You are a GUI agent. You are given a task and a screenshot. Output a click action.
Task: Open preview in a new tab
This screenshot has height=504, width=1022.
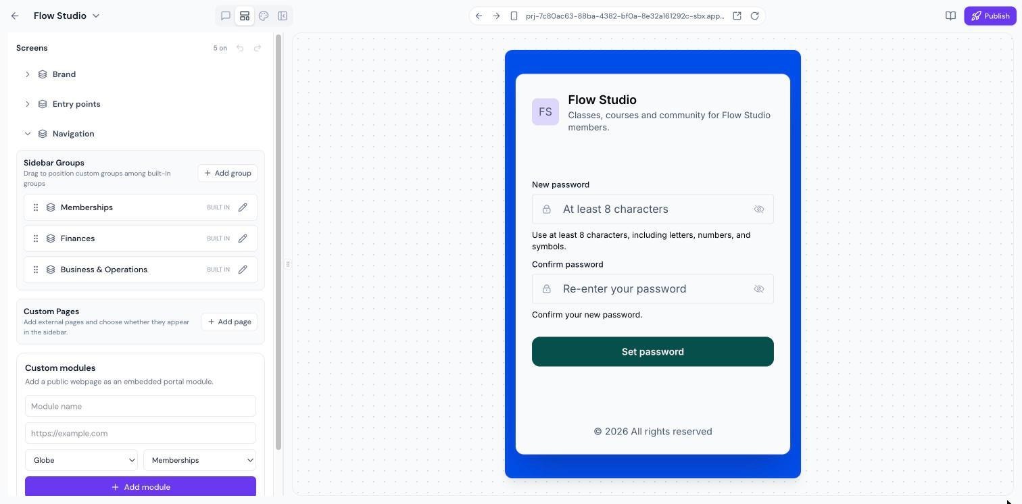(x=737, y=16)
